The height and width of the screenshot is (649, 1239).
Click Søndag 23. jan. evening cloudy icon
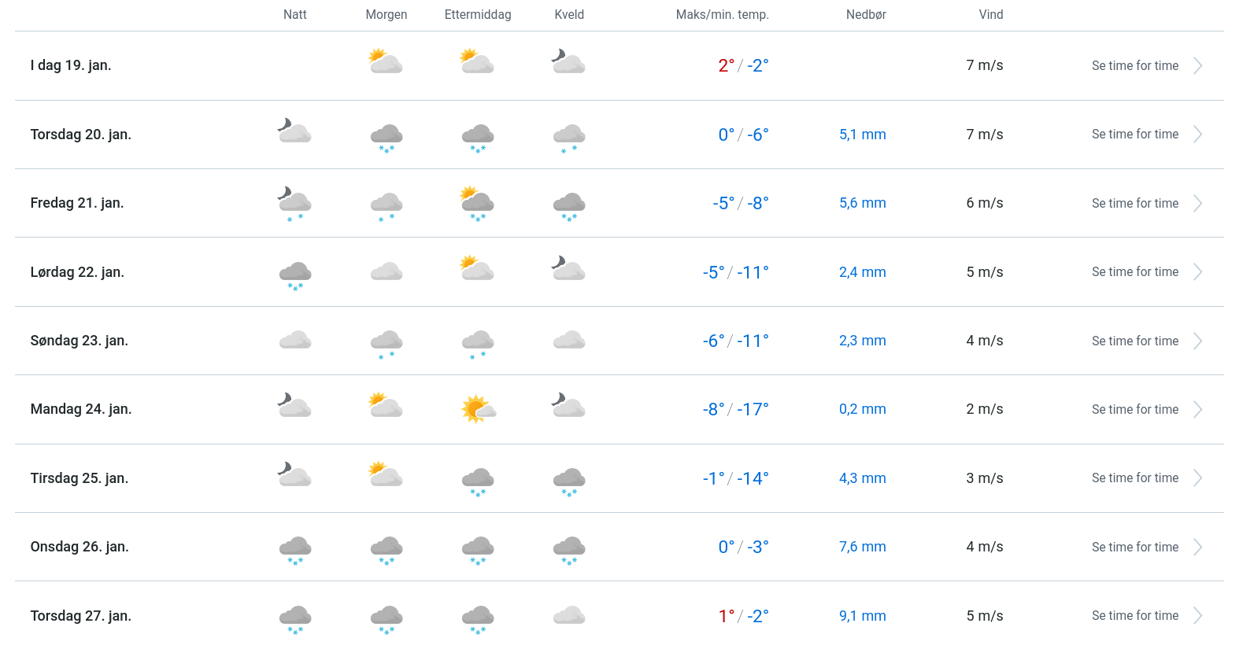point(569,340)
